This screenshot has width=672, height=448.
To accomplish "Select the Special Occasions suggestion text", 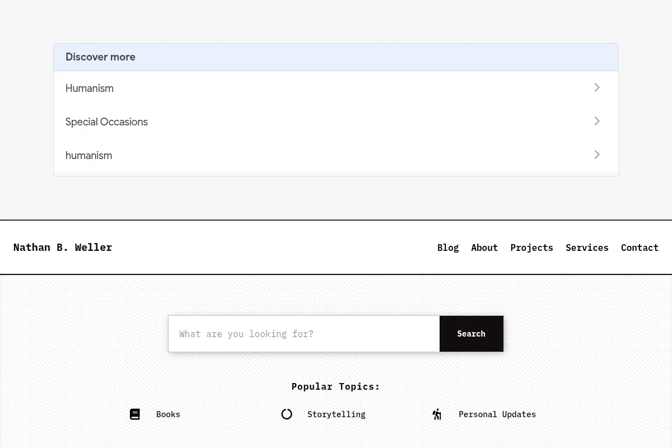I will pyautogui.click(x=106, y=122).
